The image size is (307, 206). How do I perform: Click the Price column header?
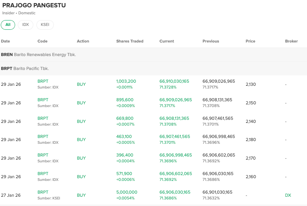click(250, 41)
